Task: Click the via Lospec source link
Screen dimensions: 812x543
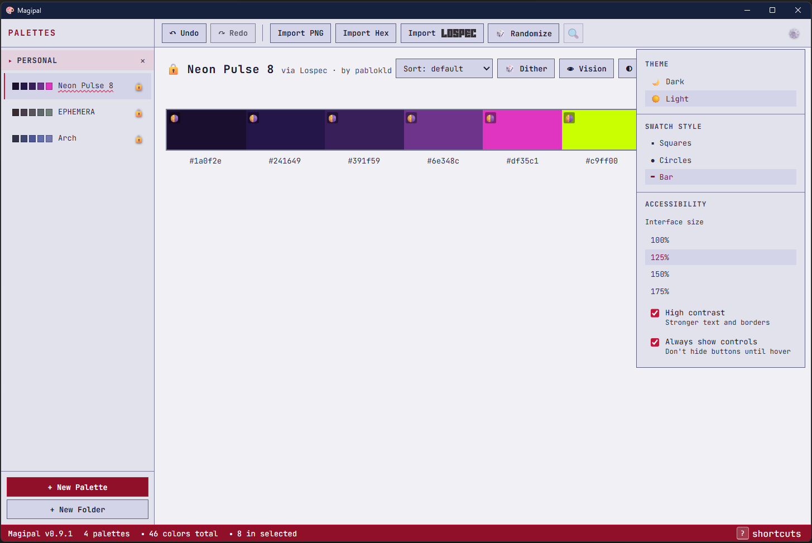Action: click(304, 70)
